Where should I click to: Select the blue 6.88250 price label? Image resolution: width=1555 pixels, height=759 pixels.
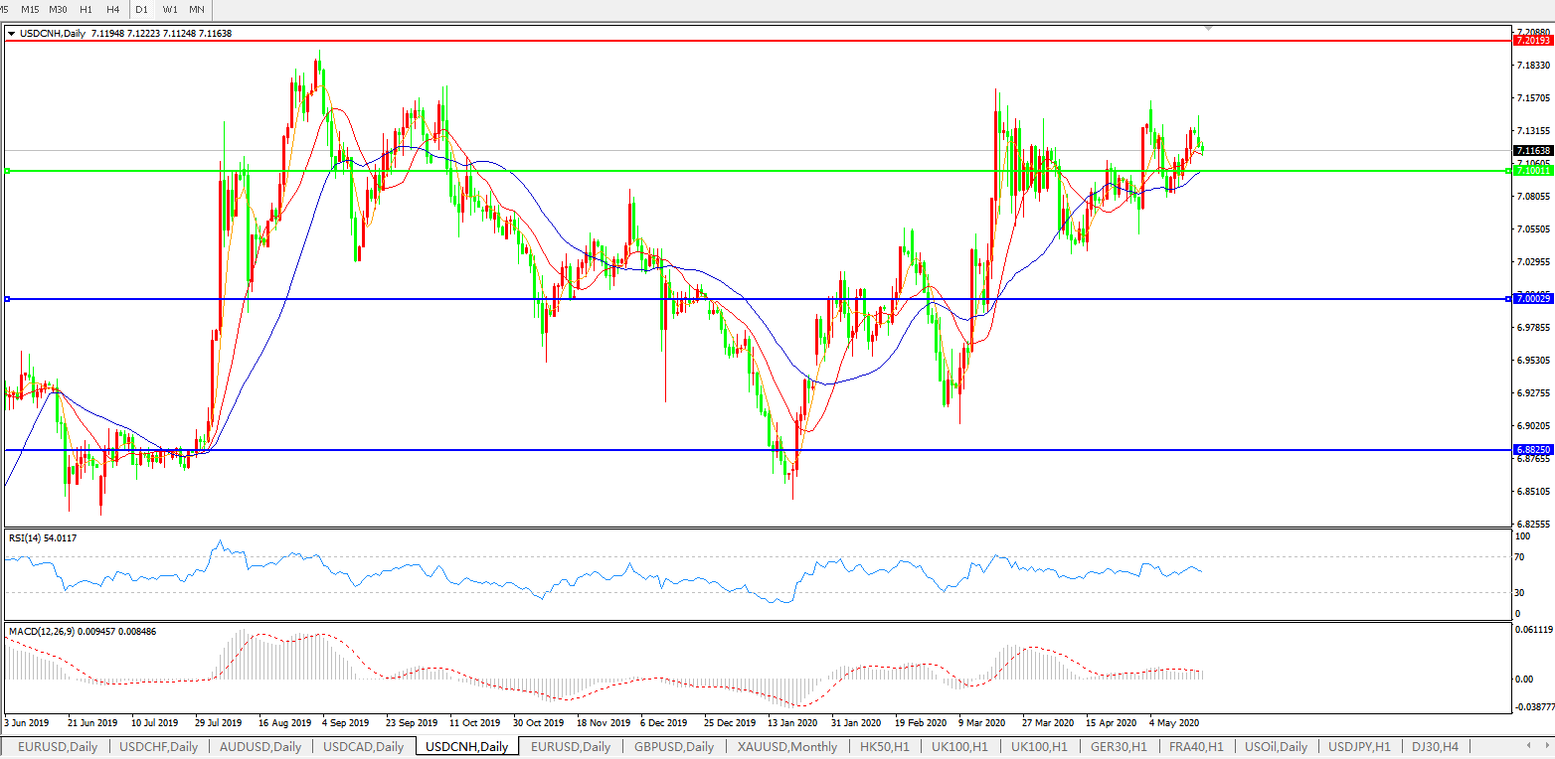pyautogui.click(x=1531, y=450)
